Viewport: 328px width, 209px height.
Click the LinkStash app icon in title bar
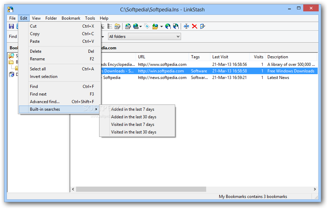click(x=10, y=9)
